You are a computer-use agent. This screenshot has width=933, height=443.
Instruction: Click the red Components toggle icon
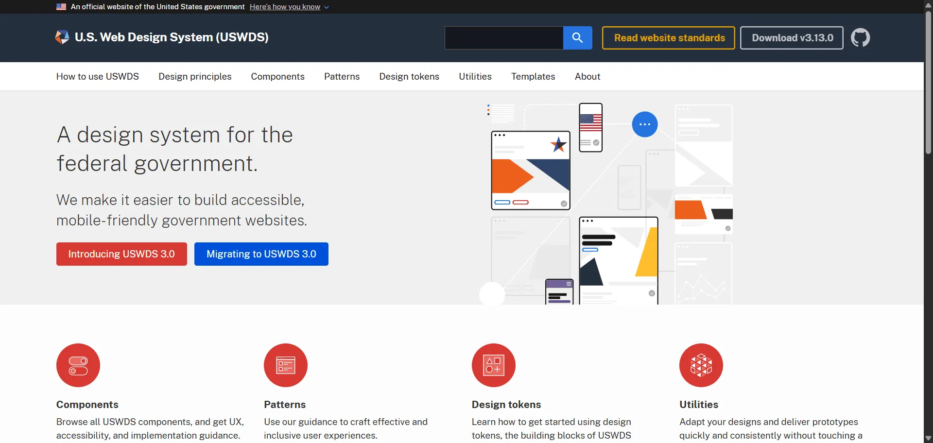pyautogui.click(x=78, y=365)
